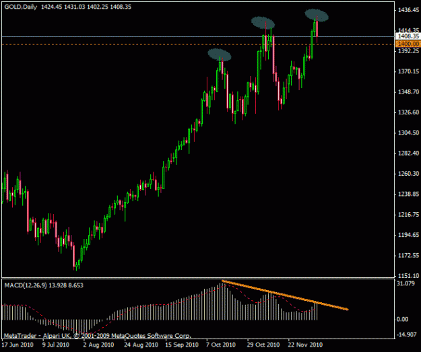Select the orange dashed 1400 horizontal line
Screen dimensions: 421x352
tap(198, 44)
